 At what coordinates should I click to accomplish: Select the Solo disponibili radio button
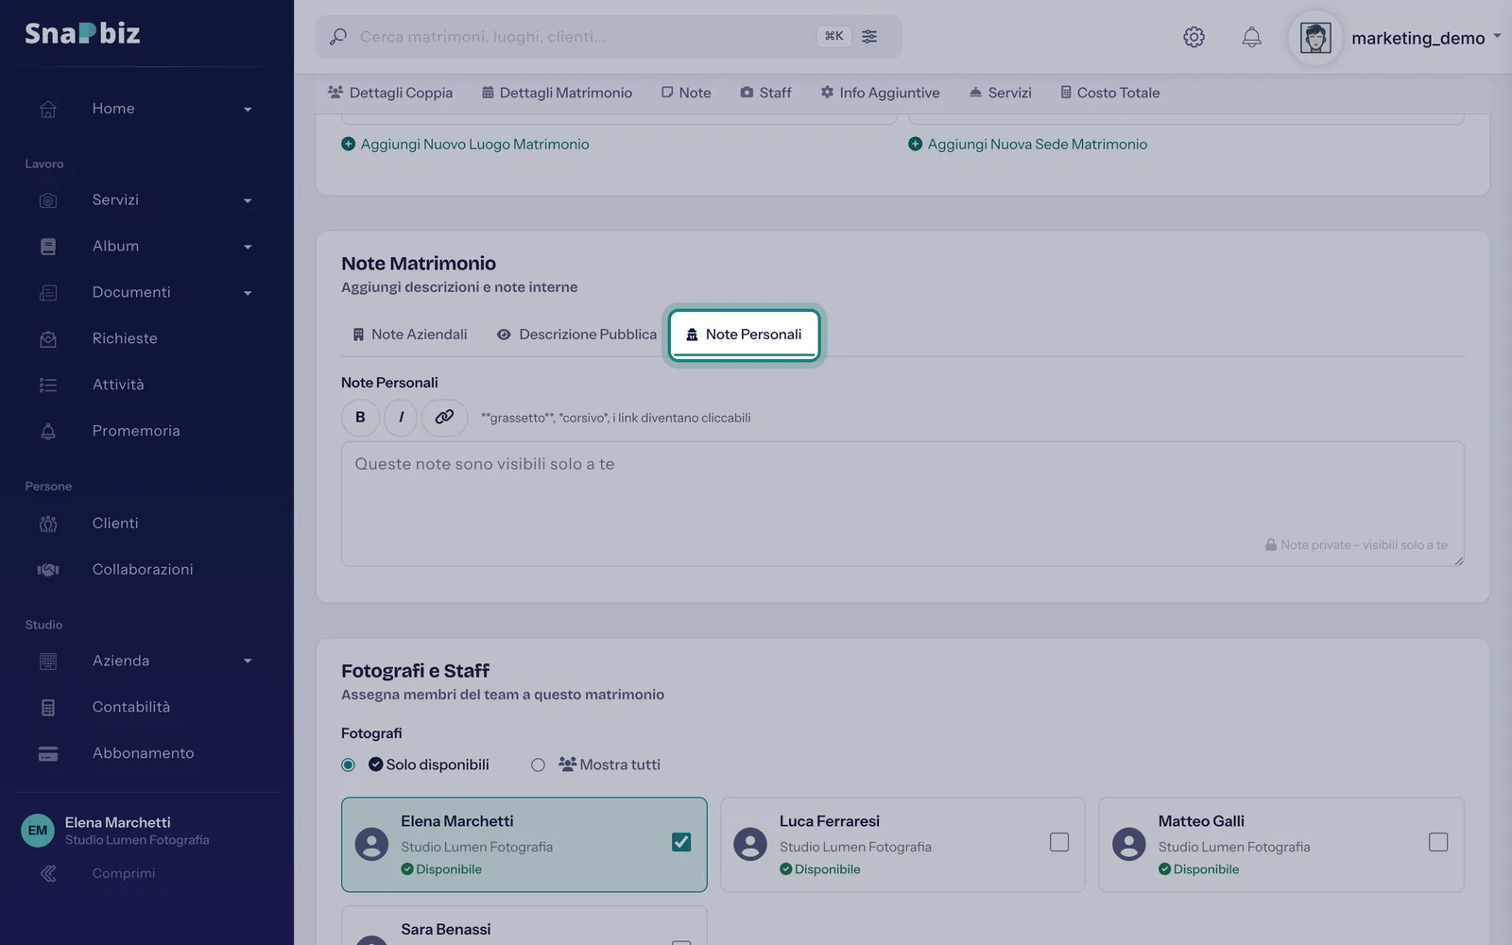348,765
